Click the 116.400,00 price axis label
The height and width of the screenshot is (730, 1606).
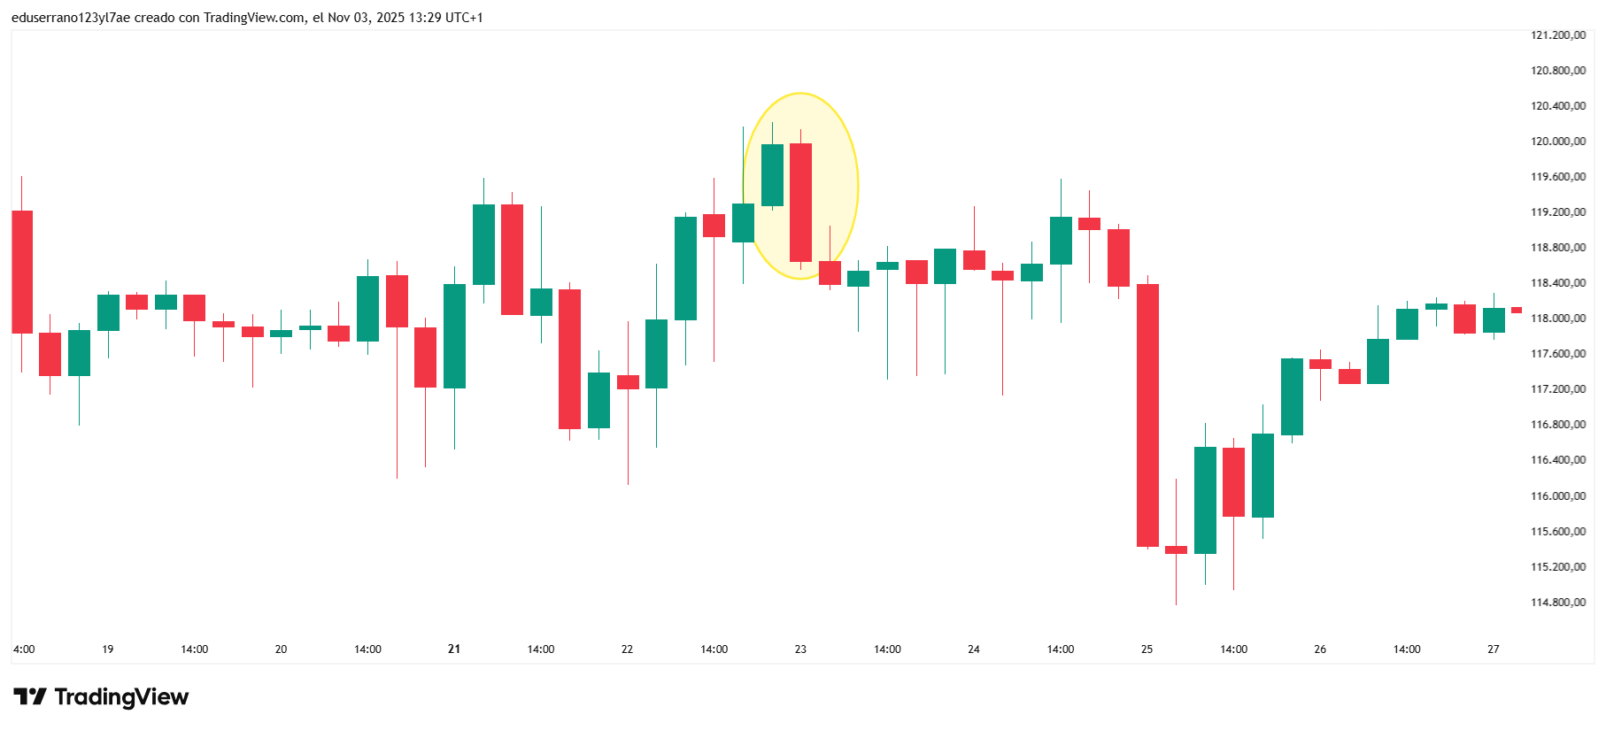click(x=1557, y=460)
